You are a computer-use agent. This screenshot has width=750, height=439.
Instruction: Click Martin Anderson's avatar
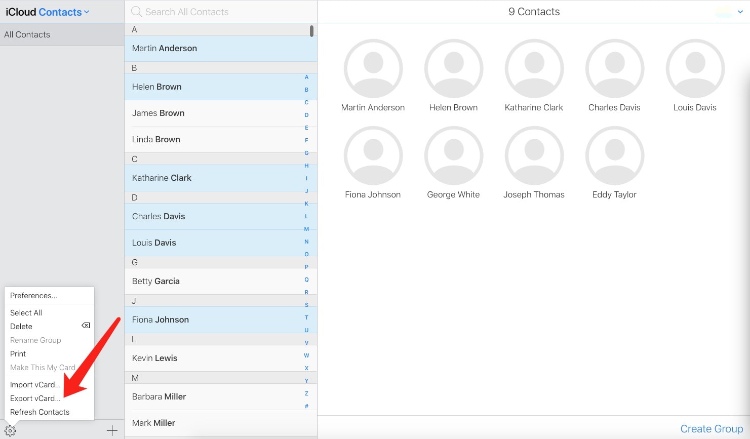click(373, 68)
